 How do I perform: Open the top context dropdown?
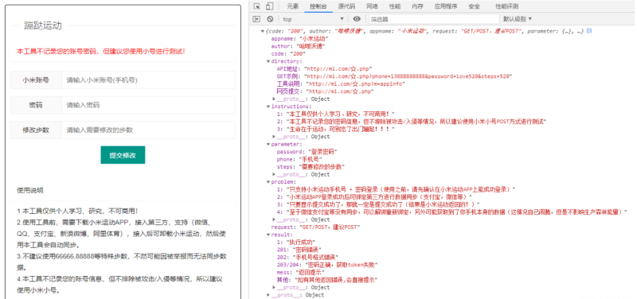pyautogui.click(x=313, y=18)
